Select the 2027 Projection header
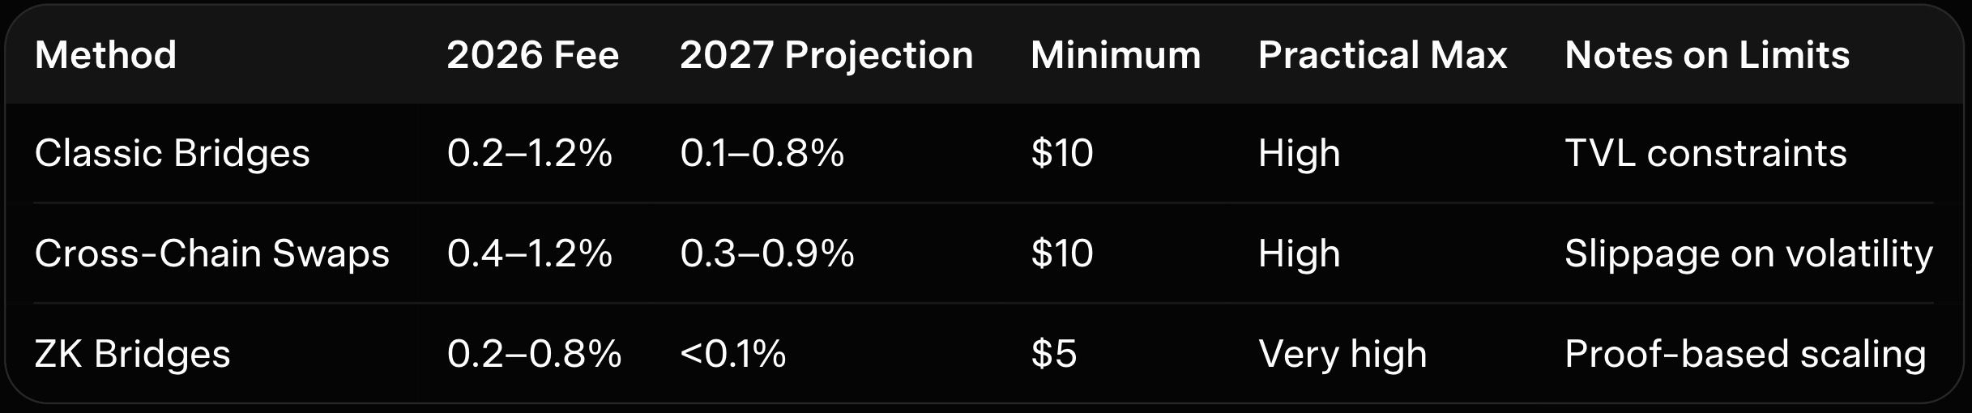Viewport: 1972px width, 413px height. click(x=826, y=55)
